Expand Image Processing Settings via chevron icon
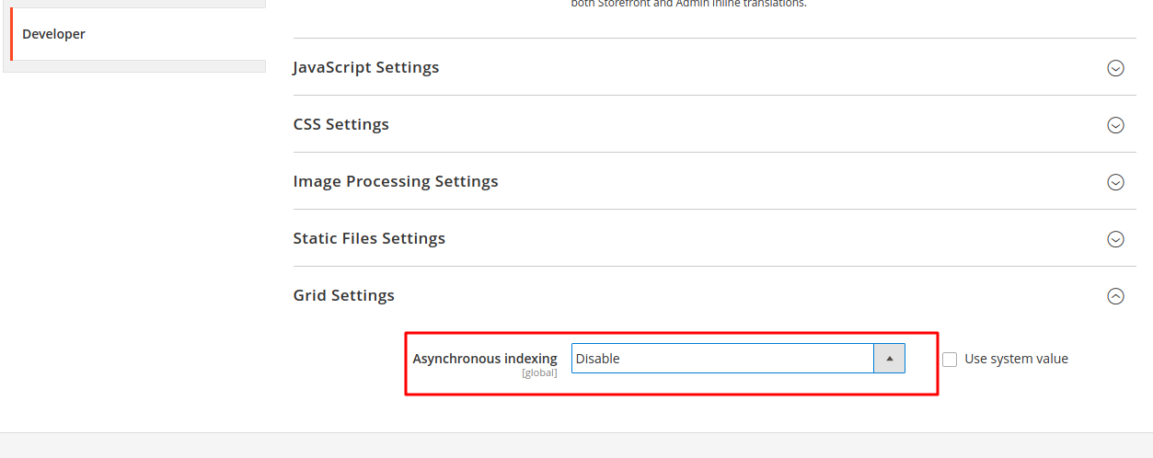This screenshot has height=458, width=1153. tap(1115, 182)
